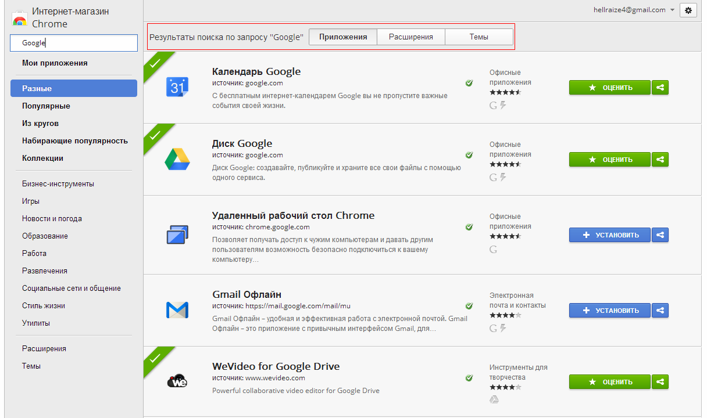
Task: Open Мои приложения in the sidebar
Action: 55,63
